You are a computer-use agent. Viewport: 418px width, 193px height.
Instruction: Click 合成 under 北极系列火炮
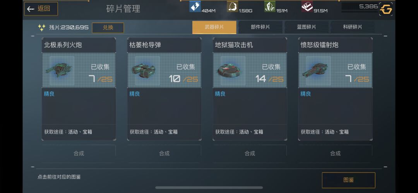[x=79, y=154]
